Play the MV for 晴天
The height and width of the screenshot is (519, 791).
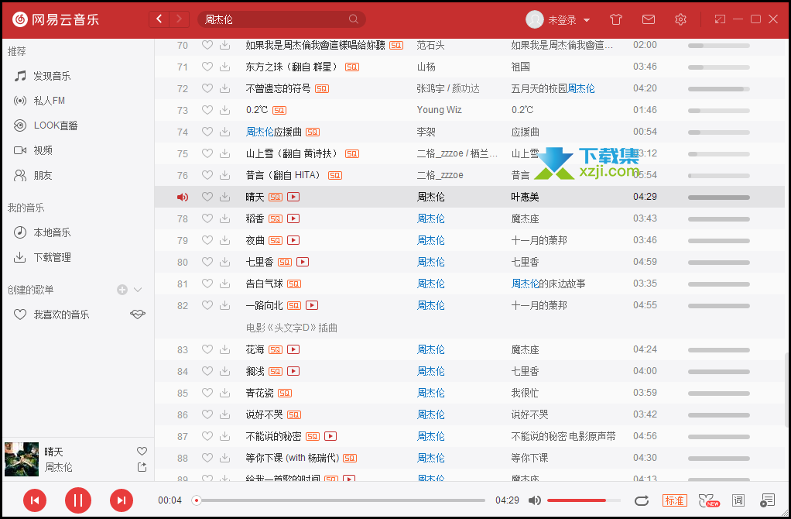(x=293, y=197)
